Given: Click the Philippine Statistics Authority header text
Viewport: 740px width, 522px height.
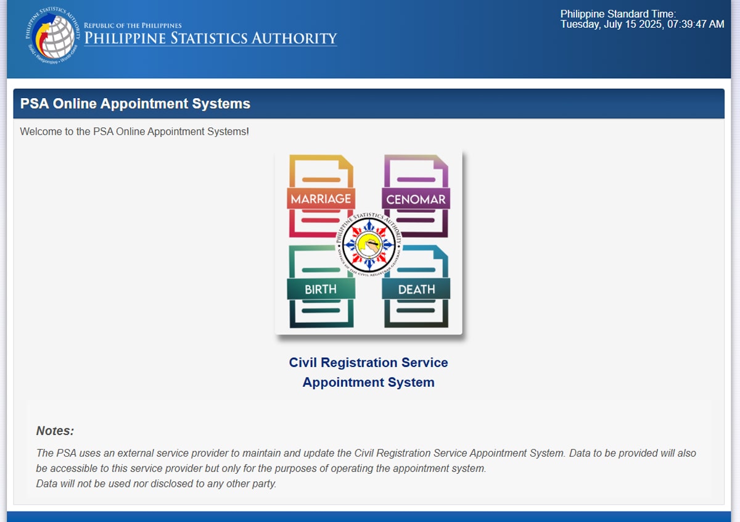Looking at the screenshot, I should point(211,38).
